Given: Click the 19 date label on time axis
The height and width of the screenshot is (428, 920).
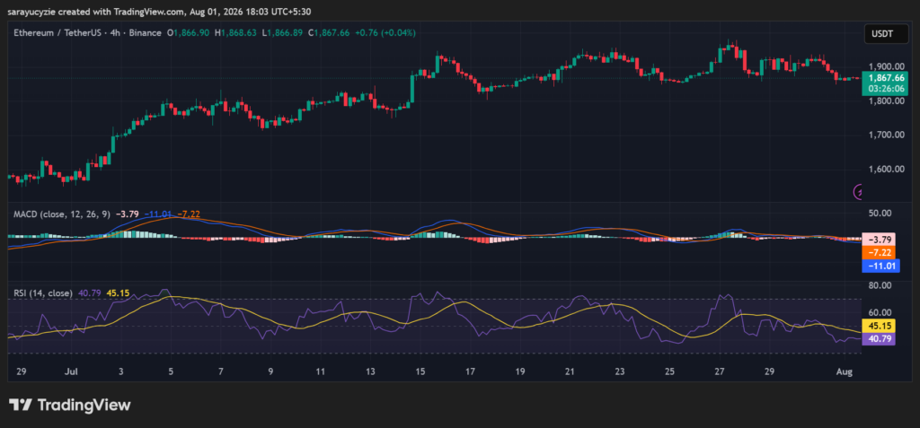Looking at the screenshot, I should (x=520, y=371).
